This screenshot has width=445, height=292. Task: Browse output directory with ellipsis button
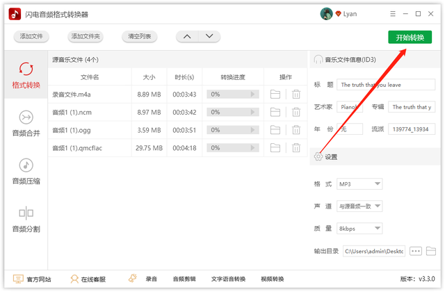[416, 251]
